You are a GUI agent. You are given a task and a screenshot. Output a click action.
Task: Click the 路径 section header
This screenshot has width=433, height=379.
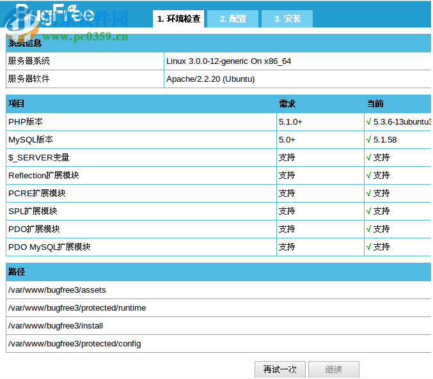pos(219,272)
